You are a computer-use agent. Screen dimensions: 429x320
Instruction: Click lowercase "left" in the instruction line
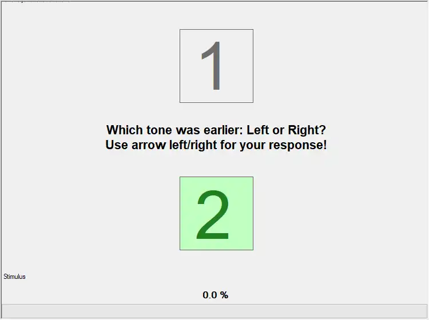coord(175,145)
